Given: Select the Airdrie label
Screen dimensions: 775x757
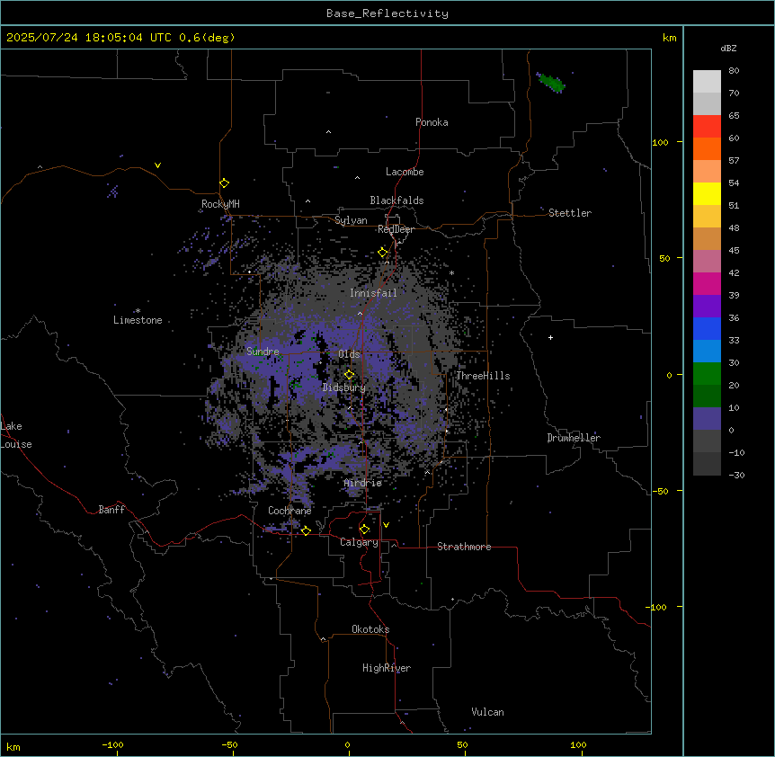Looking at the screenshot, I should pos(363,483).
